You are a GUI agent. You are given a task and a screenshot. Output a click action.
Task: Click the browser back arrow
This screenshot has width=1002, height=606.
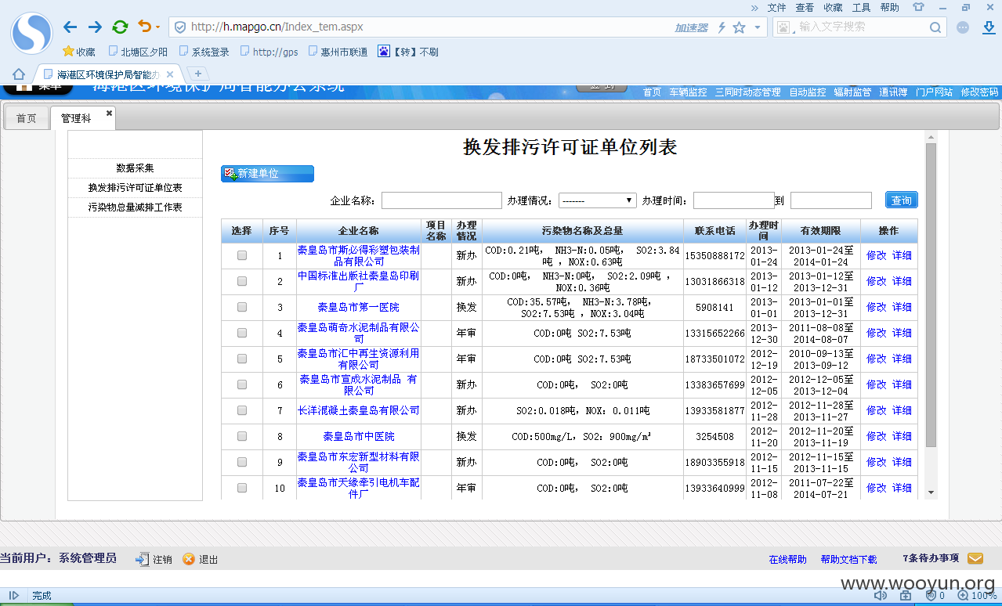70,27
